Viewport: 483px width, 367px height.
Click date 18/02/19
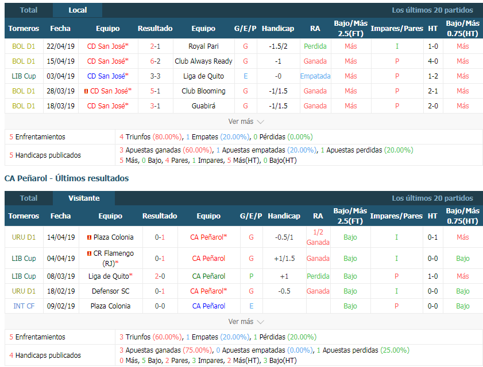61,291
